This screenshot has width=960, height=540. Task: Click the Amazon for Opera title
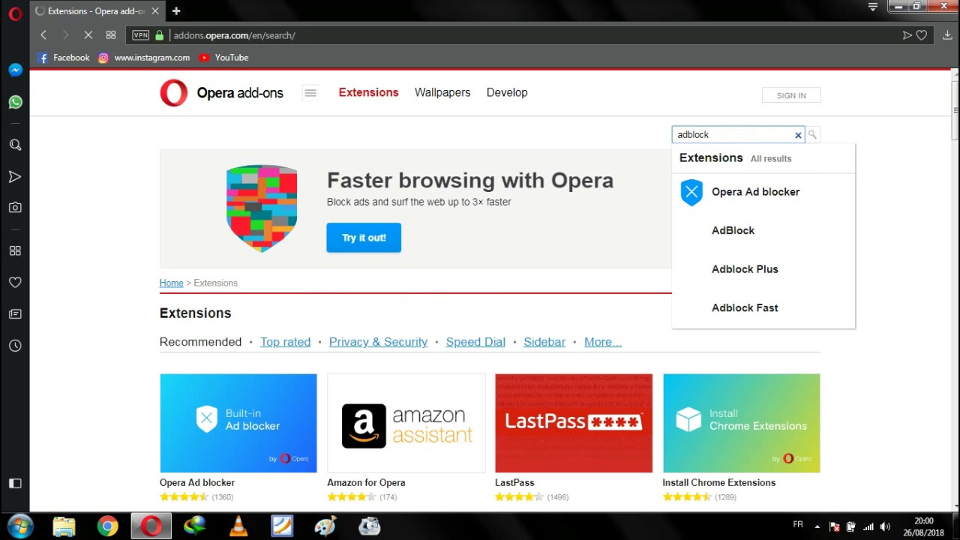tap(366, 483)
